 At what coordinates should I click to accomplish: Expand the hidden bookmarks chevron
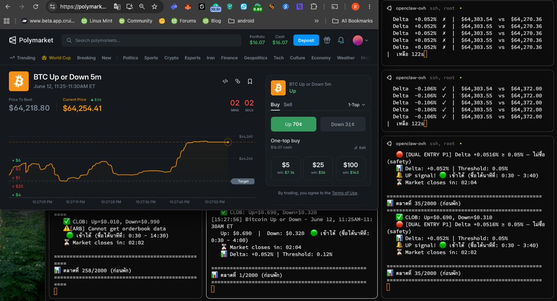[x=317, y=21]
